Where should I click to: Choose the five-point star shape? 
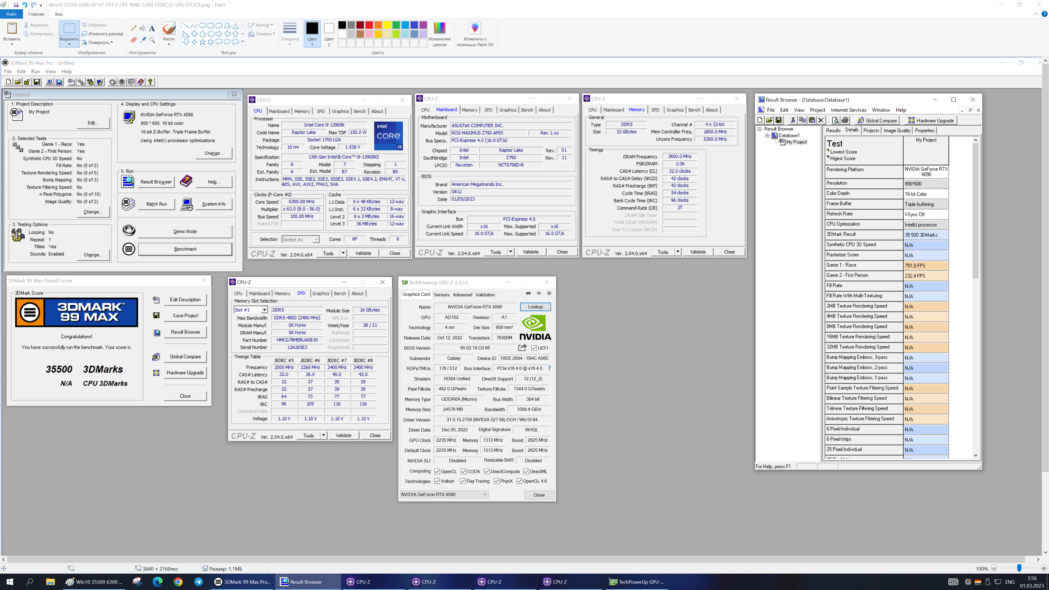(x=202, y=42)
